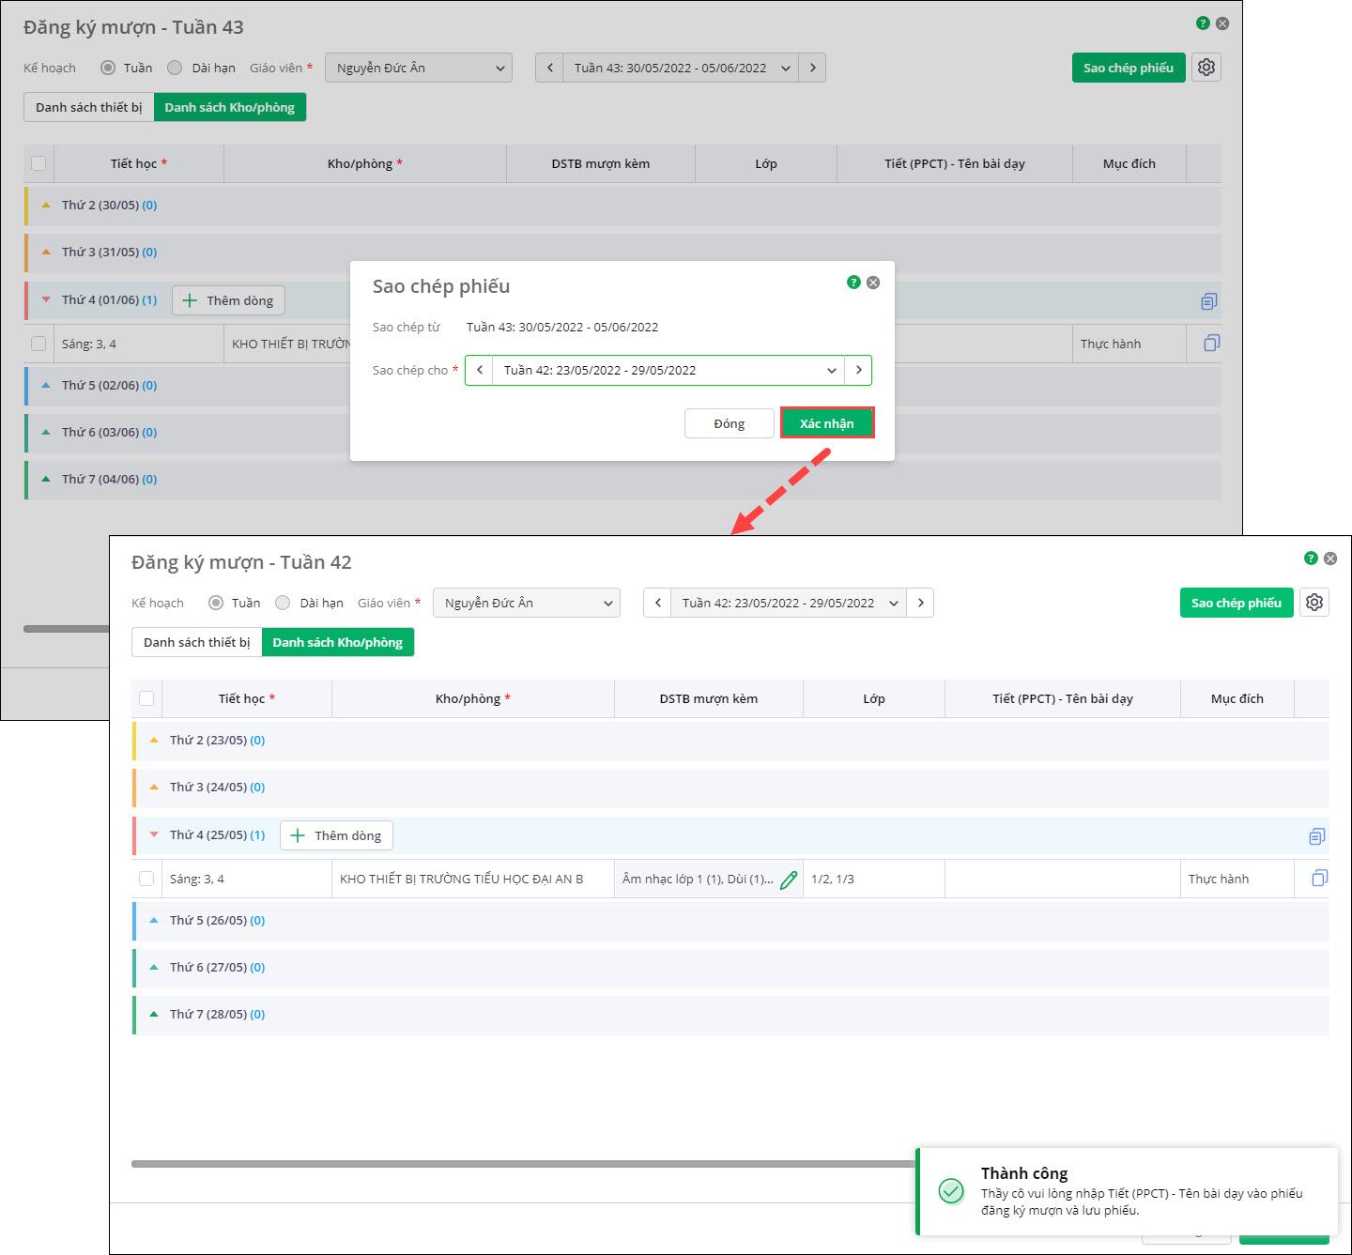
Task: Go to previous week in Tuần 42 window
Action: click(x=657, y=603)
